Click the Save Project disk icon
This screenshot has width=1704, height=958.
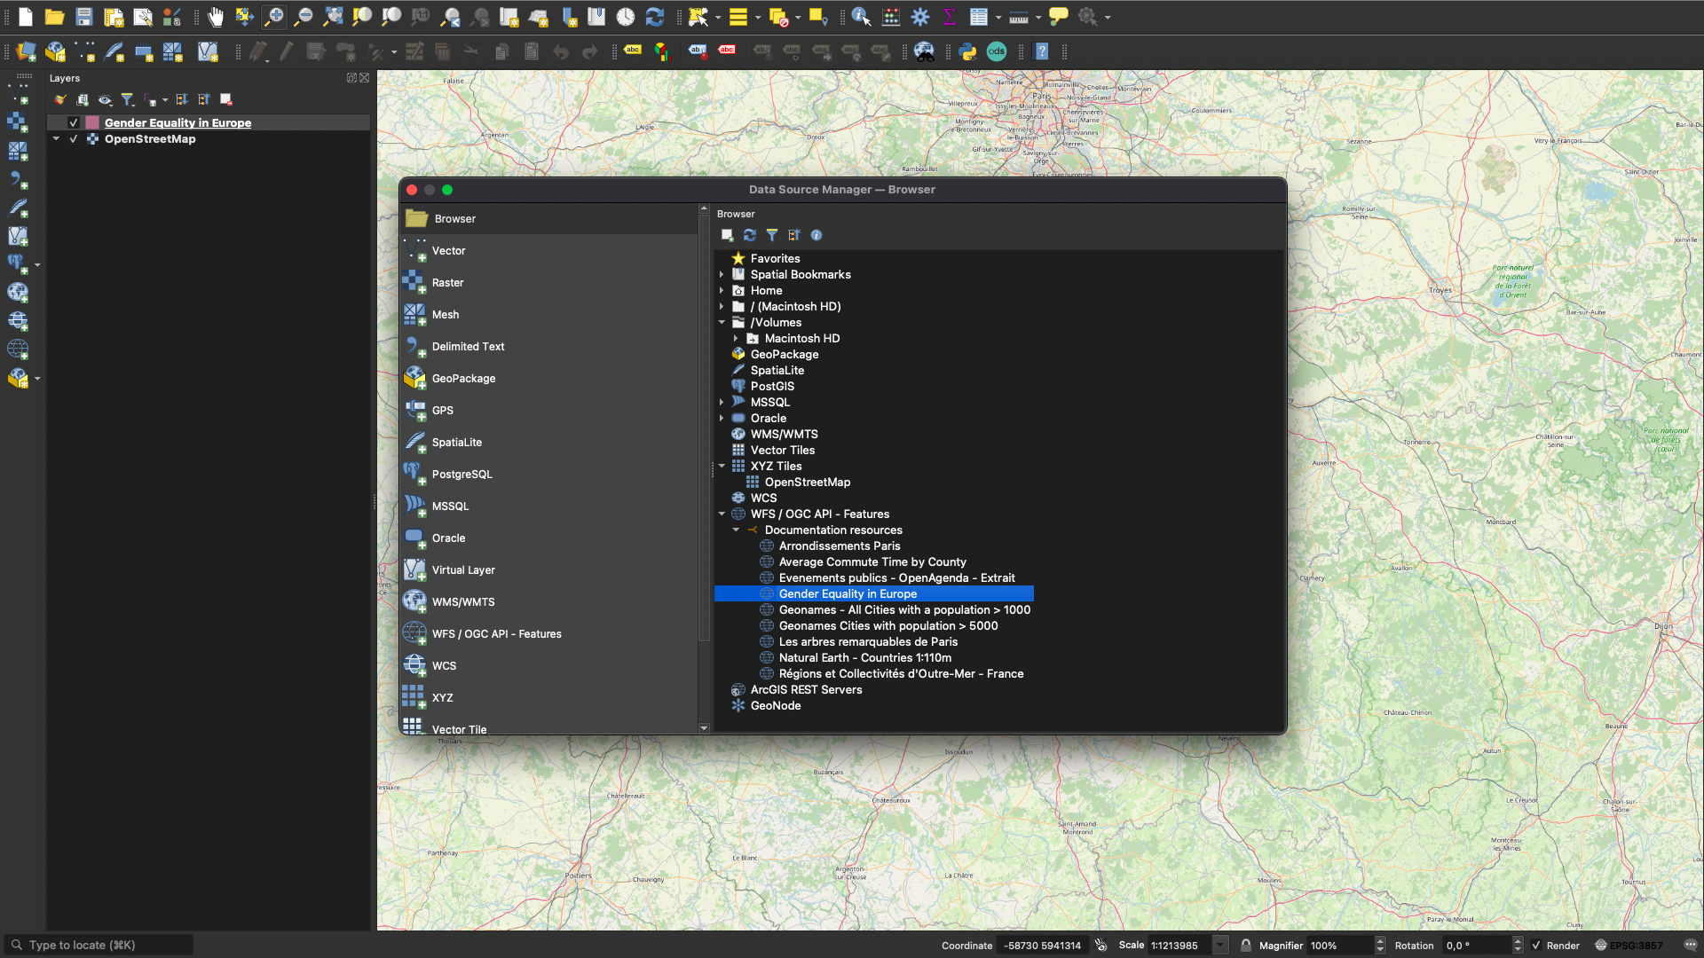[x=84, y=17]
